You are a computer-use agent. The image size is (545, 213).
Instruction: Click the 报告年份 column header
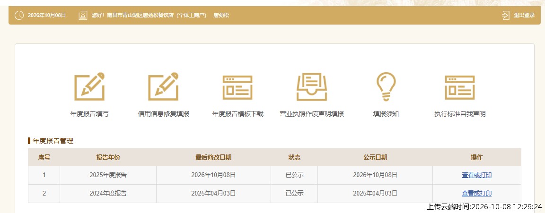click(x=108, y=157)
